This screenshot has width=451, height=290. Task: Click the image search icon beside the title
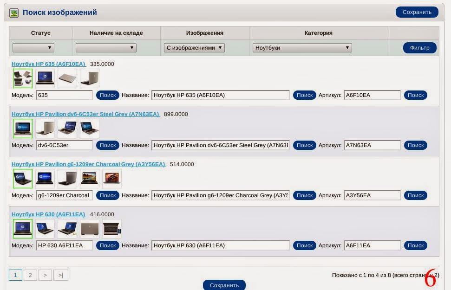[x=14, y=13]
